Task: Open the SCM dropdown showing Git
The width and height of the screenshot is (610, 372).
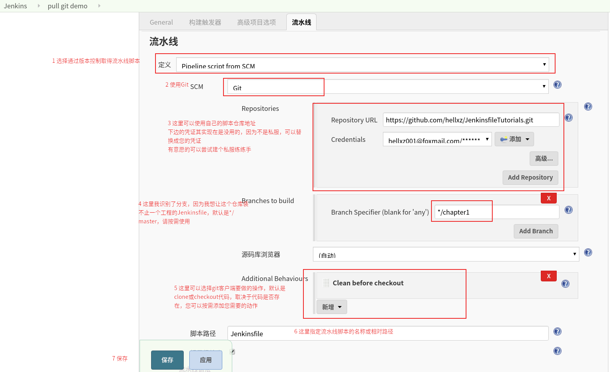Action: [x=388, y=87]
